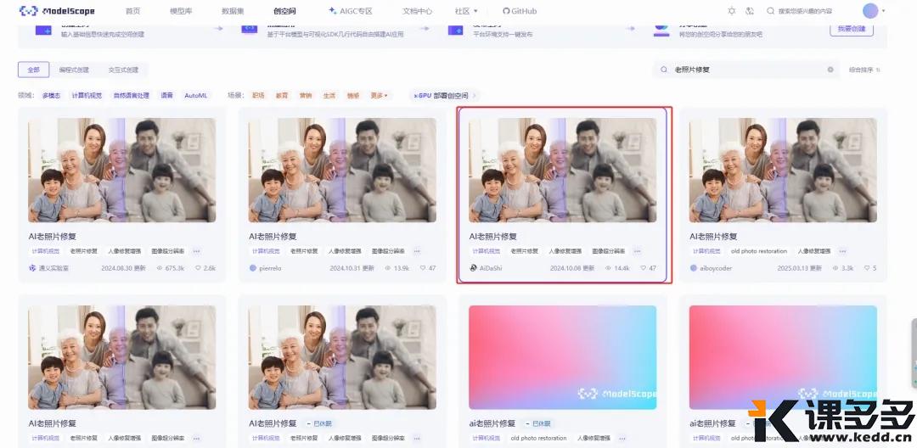This screenshot has height=448, width=917.
Task: Click the 图像超分辨率 tag on the AiDaShi card
Action: pyautogui.click(x=608, y=251)
